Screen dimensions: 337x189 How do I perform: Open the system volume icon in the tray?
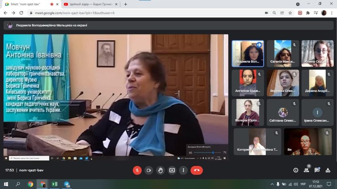tap(296, 184)
